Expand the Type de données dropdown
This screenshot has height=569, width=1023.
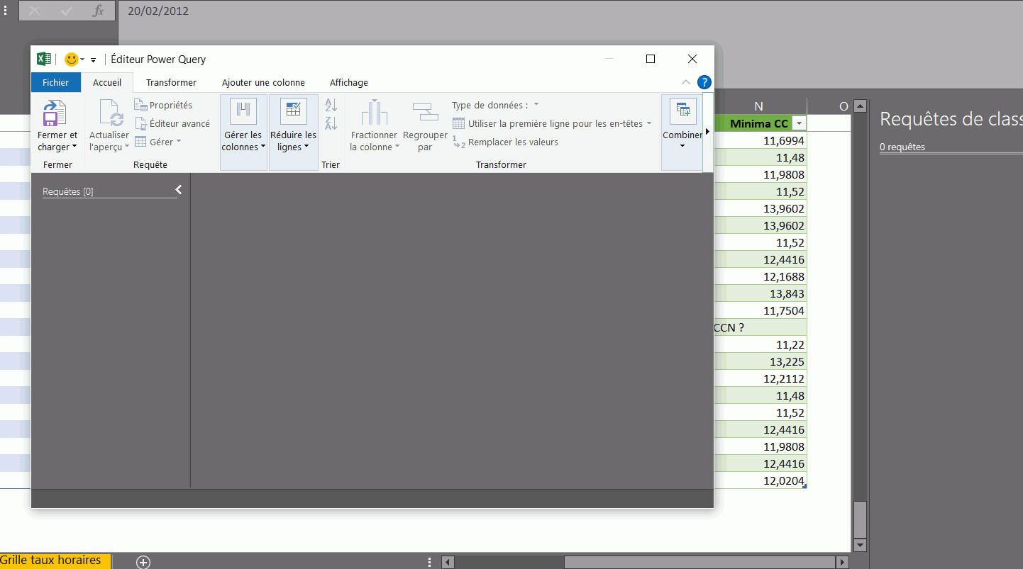click(x=495, y=105)
